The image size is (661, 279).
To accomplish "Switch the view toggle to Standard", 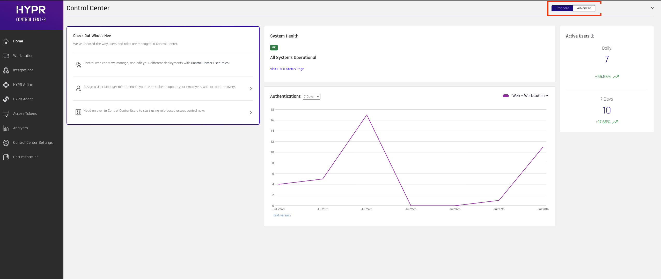I will (562, 8).
